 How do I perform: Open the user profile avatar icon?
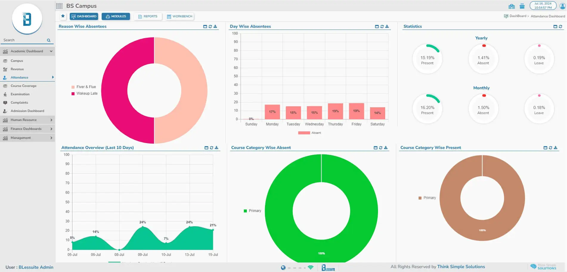click(x=562, y=6)
